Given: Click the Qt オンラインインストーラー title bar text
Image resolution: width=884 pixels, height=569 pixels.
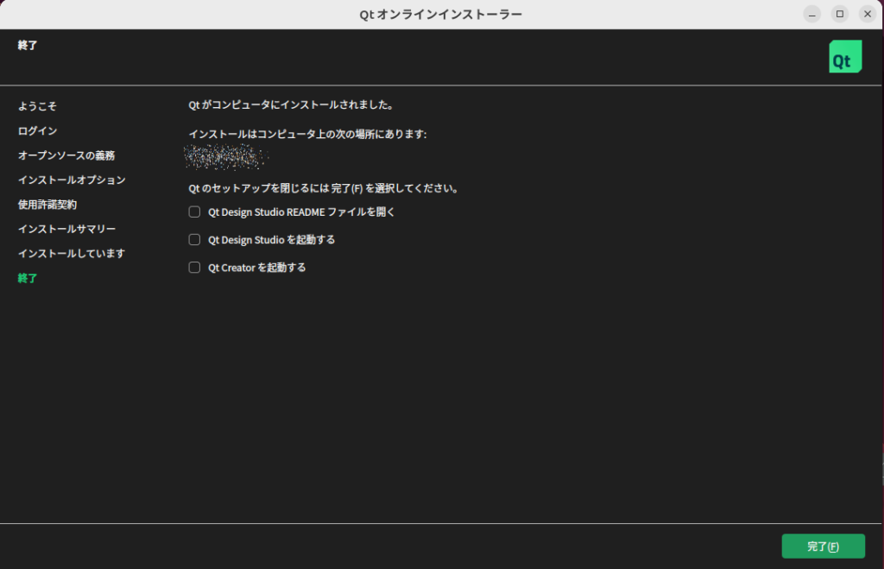Looking at the screenshot, I should pyautogui.click(x=440, y=14).
